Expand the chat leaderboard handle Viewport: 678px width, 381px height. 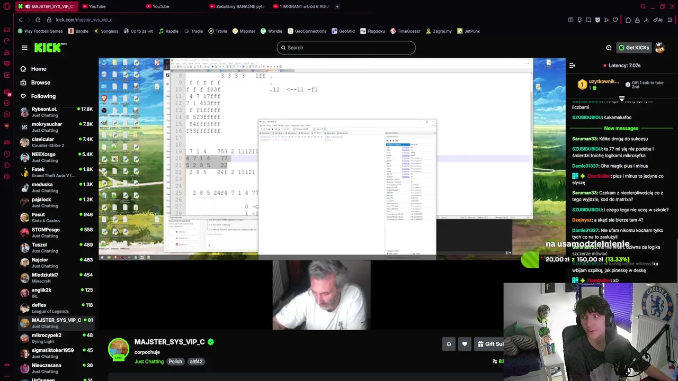(x=622, y=98)
